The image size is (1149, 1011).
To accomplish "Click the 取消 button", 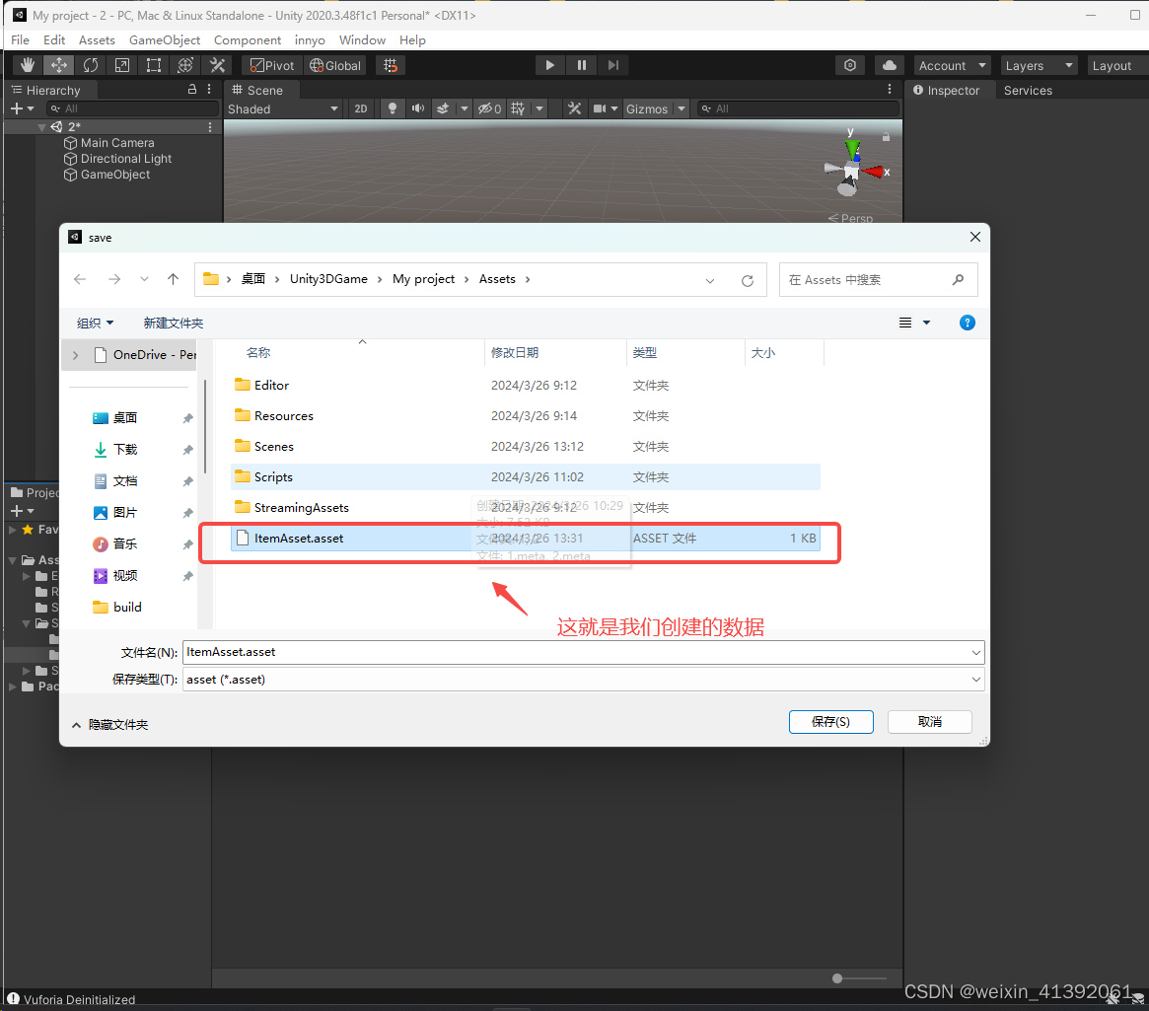I will 928,721.
